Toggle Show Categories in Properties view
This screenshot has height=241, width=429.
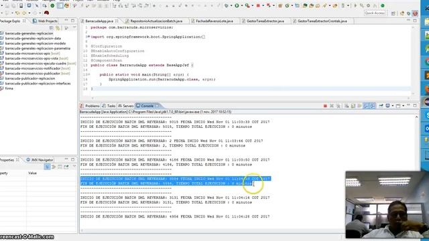click(x=47, y=167)
